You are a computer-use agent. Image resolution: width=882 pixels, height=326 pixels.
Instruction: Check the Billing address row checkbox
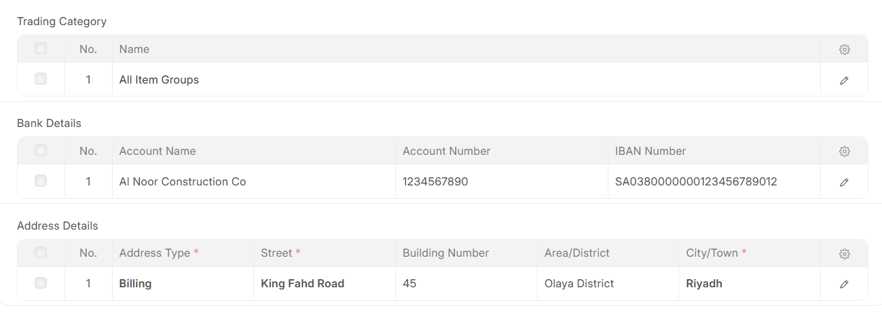tap(41, 283)
